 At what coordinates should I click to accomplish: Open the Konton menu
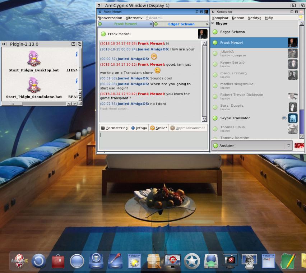point(238,18)
